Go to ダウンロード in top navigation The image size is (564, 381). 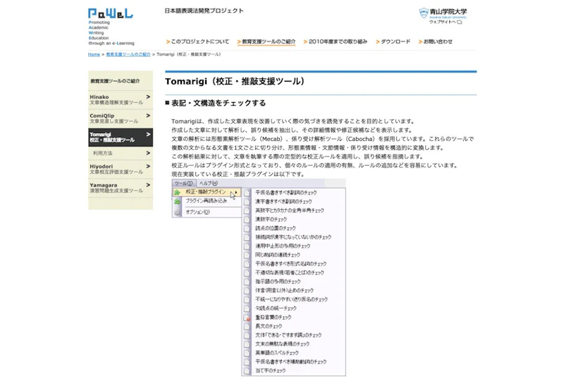[393, 42]
